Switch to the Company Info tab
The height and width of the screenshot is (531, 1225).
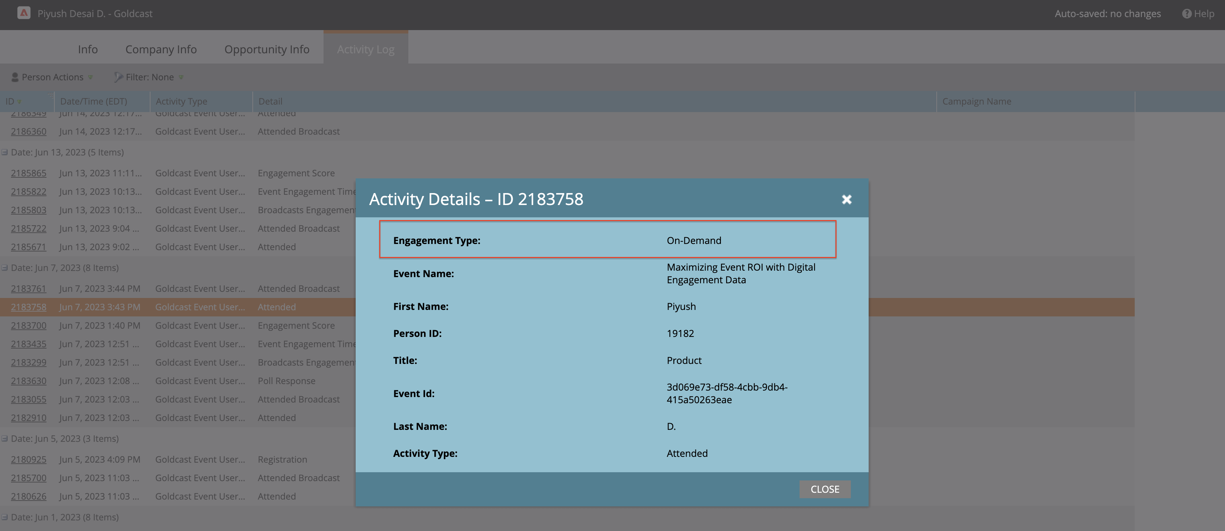161,50
